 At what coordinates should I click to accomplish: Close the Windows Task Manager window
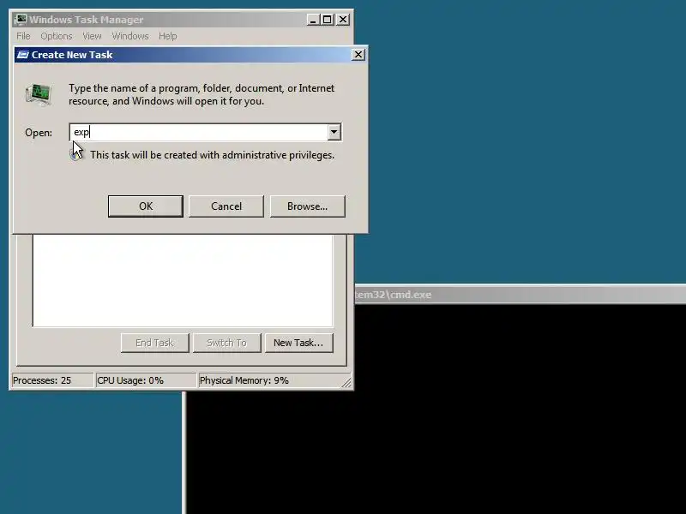tap(343, 20)
